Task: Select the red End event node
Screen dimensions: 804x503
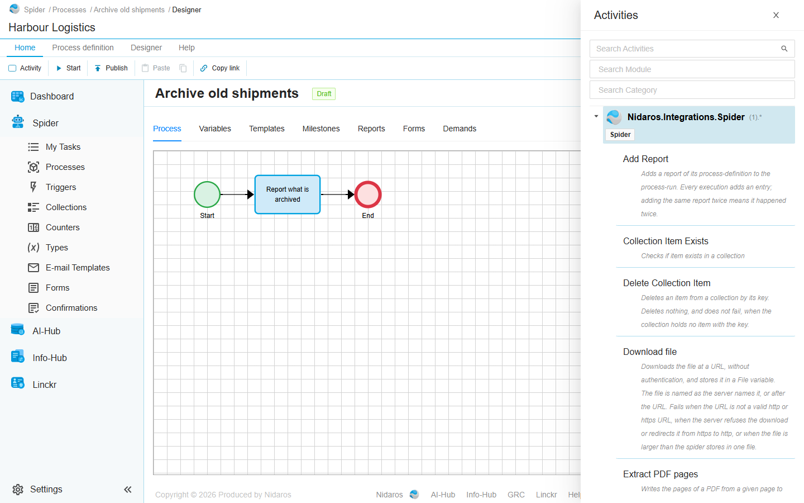Action: click(368, 194)
